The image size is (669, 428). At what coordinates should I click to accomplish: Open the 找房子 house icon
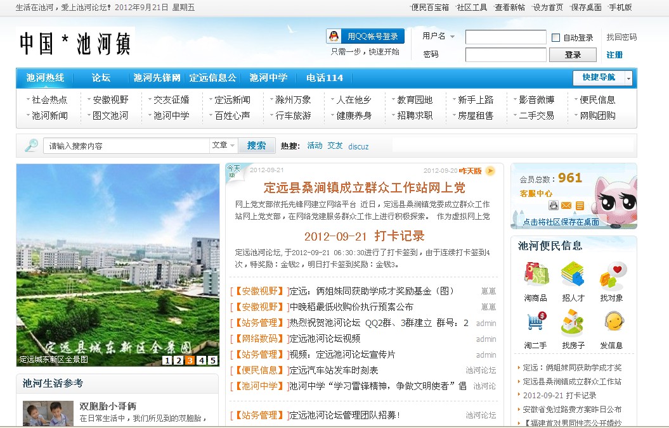tap(572, 322)
